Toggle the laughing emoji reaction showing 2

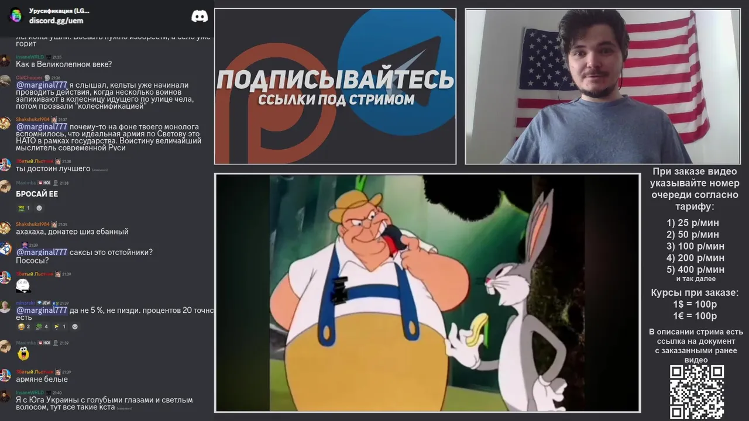24,326
